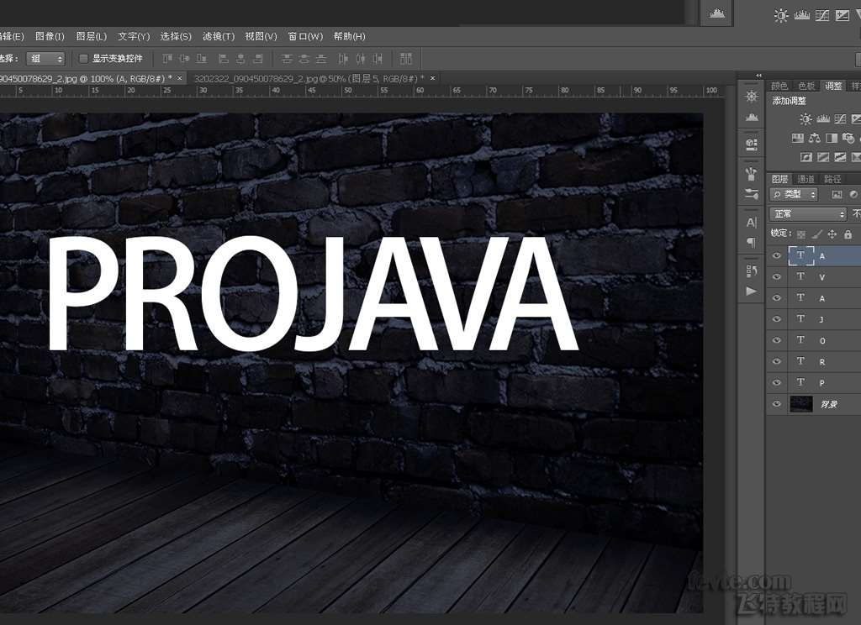Open the Adjustments sun icon in dock
The height and width of the screenshot is (625, 861).
click(x=752, y=97)
